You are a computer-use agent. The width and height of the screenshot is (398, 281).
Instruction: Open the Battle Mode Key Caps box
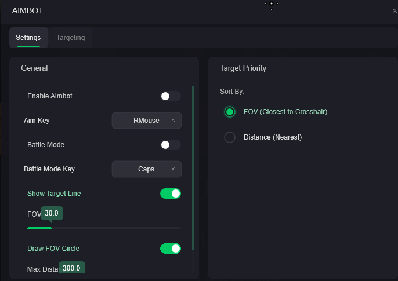coord(142,169)
